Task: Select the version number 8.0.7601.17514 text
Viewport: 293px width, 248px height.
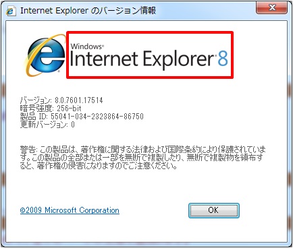Action: pyautogui.click(x=79, y=100)
